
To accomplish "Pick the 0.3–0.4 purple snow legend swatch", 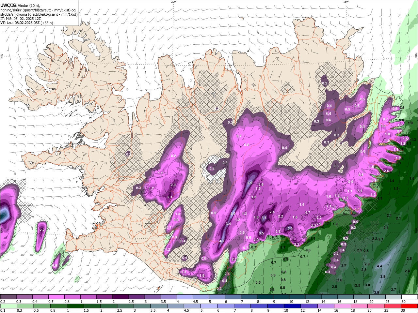I will [x=24, y=297].
